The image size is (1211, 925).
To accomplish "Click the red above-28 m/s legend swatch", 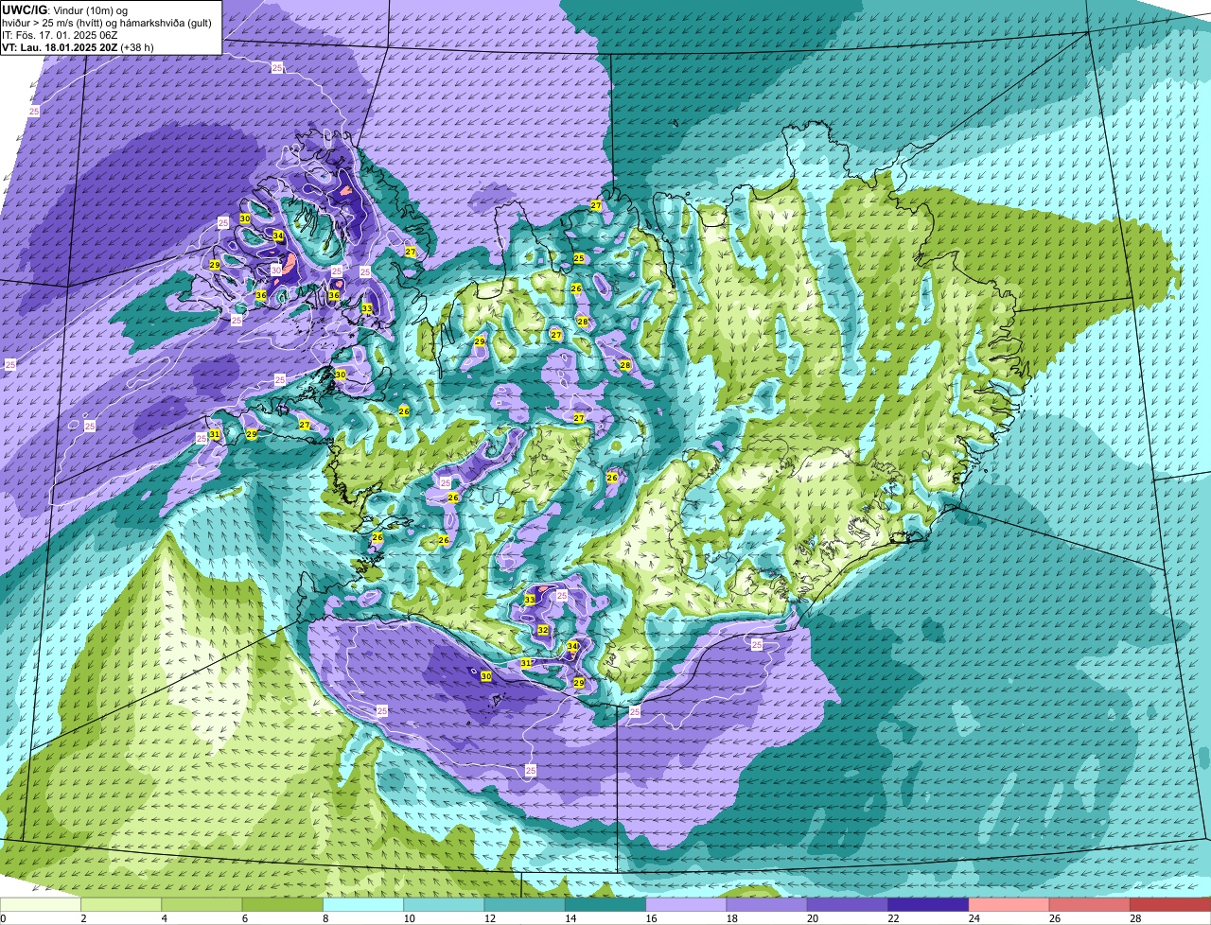I will pyautogui.click(x=1170, y=904).
